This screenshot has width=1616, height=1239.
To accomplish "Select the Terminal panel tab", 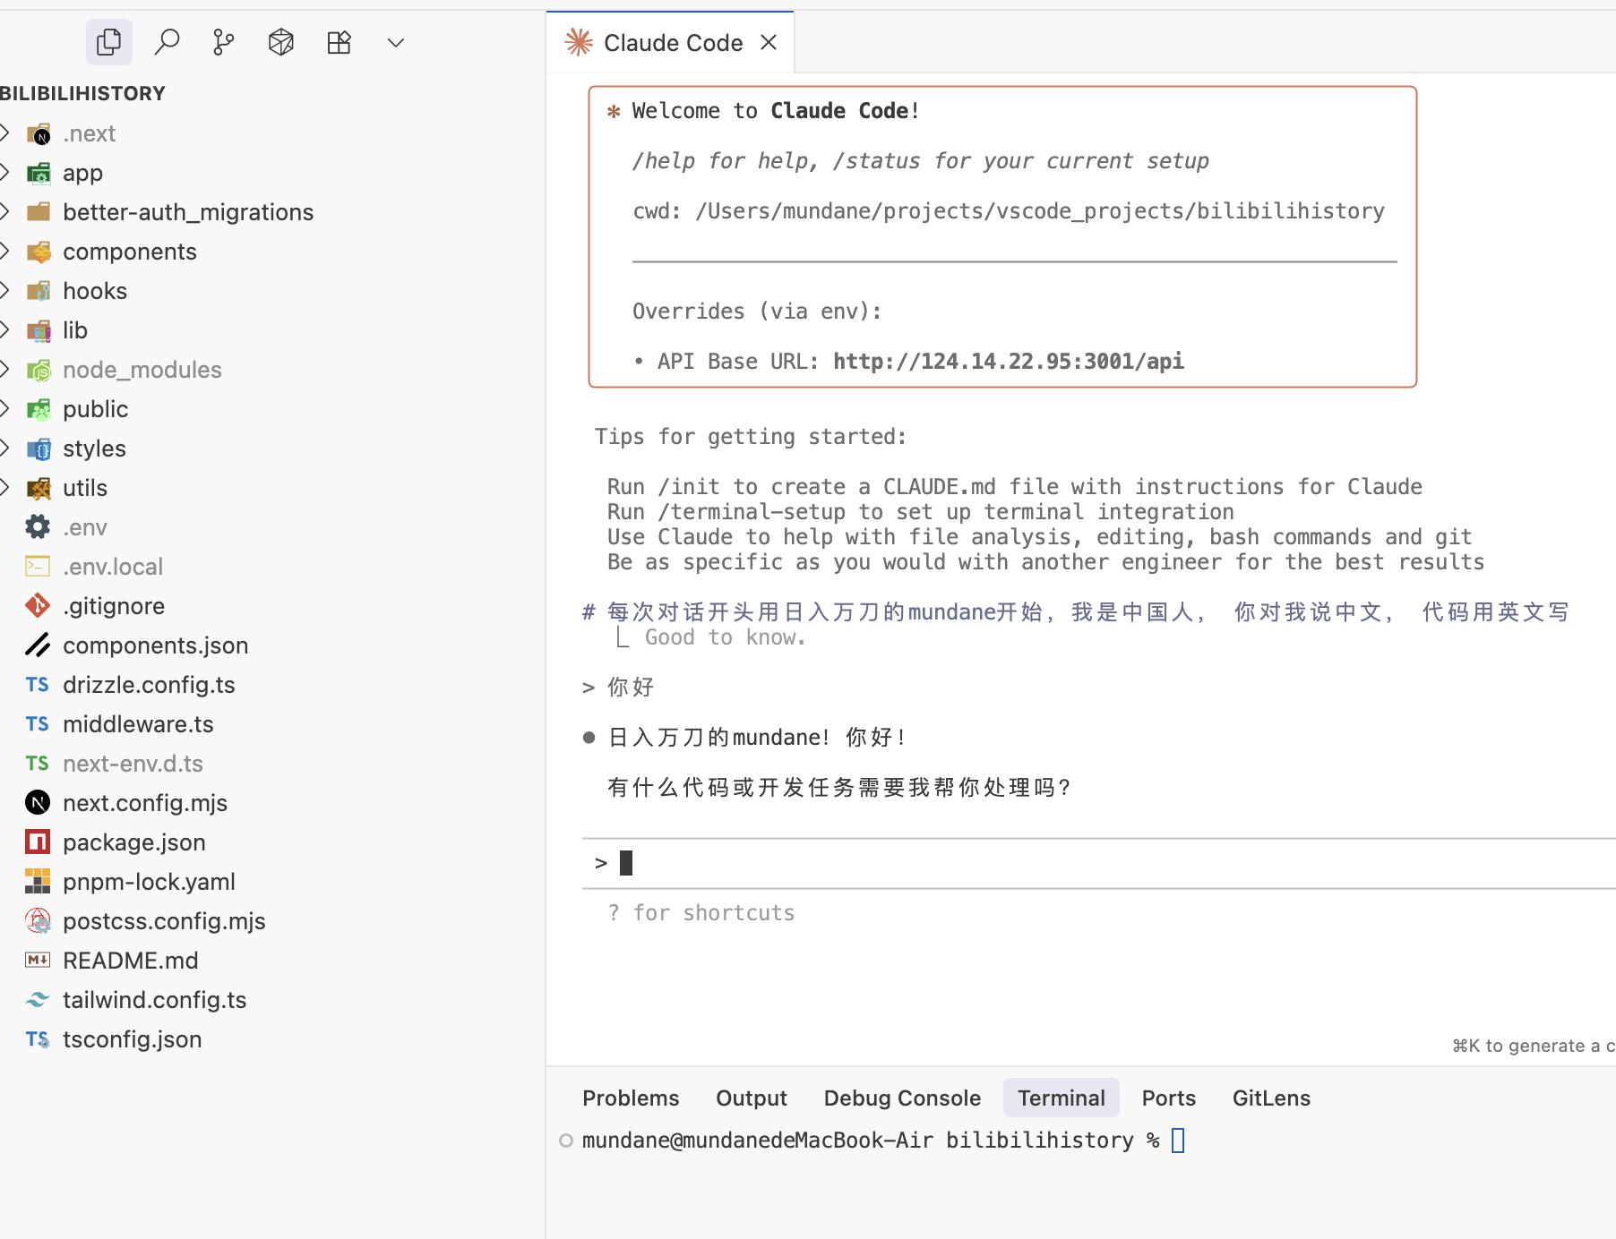I will (x=1062, y=1098).
